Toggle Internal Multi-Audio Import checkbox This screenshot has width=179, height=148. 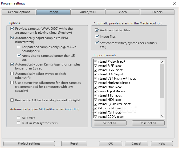click(95, 83)
